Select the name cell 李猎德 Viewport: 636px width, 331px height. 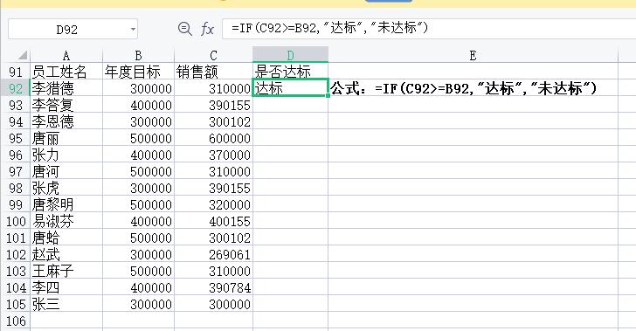point(66,88)
